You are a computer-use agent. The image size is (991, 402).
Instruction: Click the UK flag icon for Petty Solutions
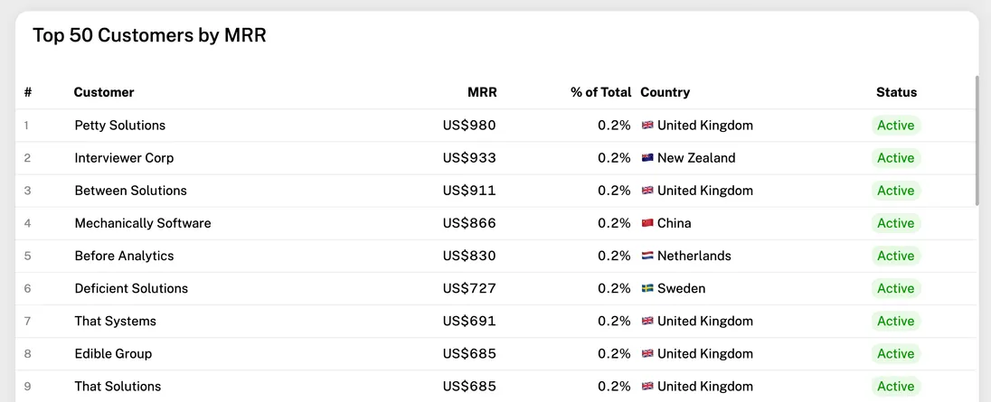(x=647, y=126)
